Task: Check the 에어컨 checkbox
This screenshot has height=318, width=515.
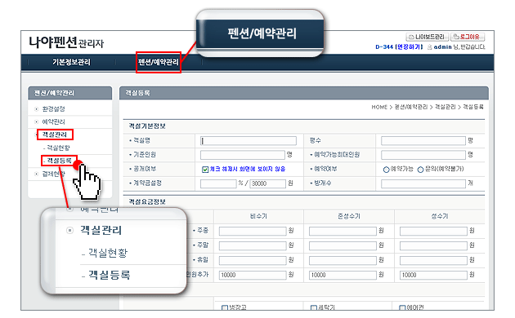Action: (x=402, y=307)
